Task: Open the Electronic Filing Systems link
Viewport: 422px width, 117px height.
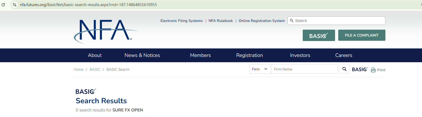Action: point(182,21)
